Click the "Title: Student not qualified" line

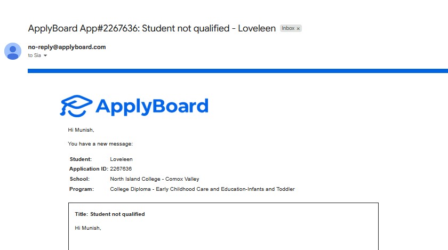[110, 214]
